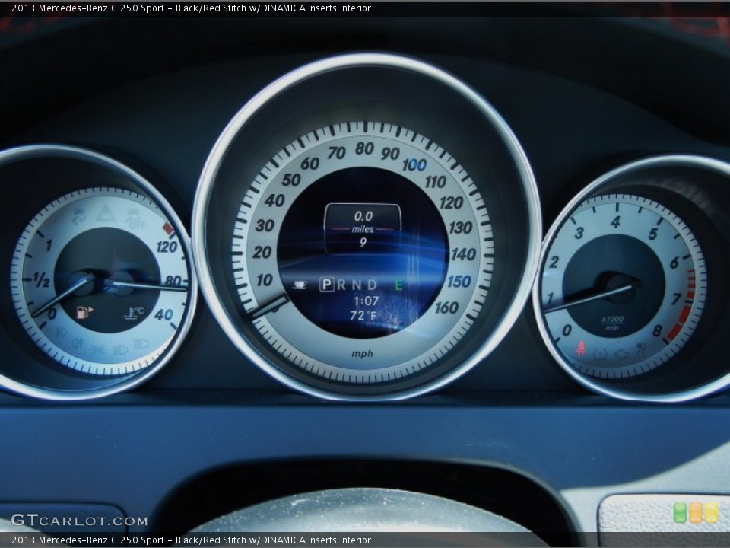Click the skidding car ESP icon
Screen dimensions: 730x548
tap(80, 215)
